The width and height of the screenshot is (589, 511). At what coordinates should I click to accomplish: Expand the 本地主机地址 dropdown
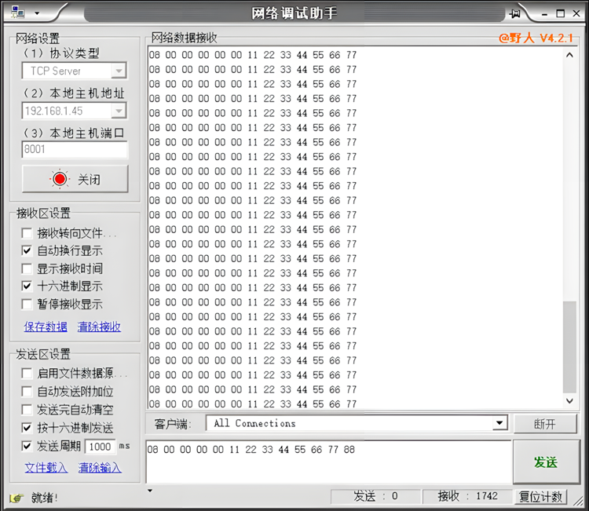(x=119, y=111)
